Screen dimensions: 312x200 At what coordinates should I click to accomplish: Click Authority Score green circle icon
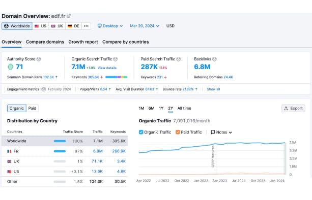tap(10, 67)
